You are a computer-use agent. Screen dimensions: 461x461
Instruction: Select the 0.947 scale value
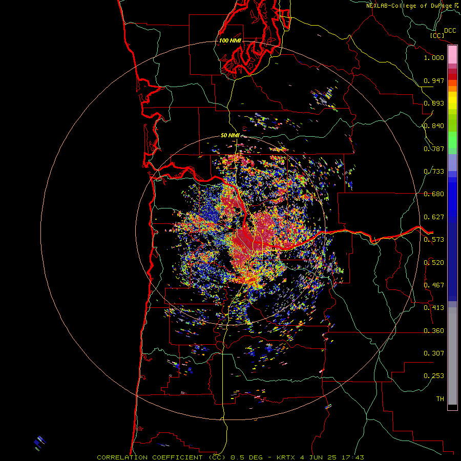434,80
